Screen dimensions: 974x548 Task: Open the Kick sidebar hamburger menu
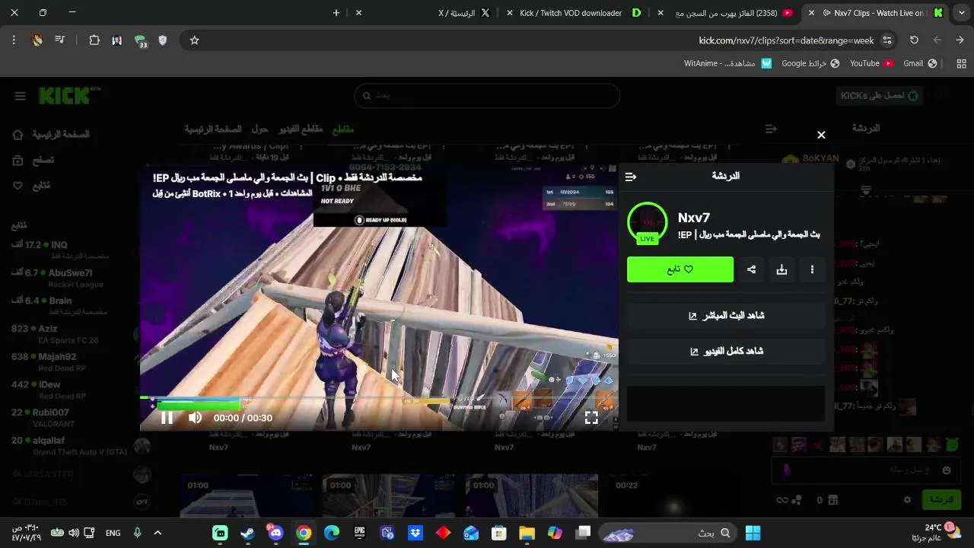20,96
